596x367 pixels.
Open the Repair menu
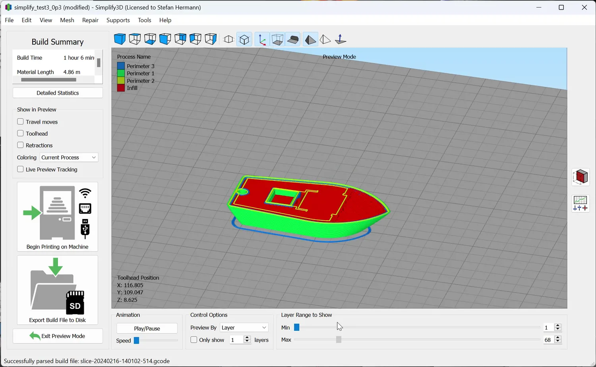coord(90,20)
